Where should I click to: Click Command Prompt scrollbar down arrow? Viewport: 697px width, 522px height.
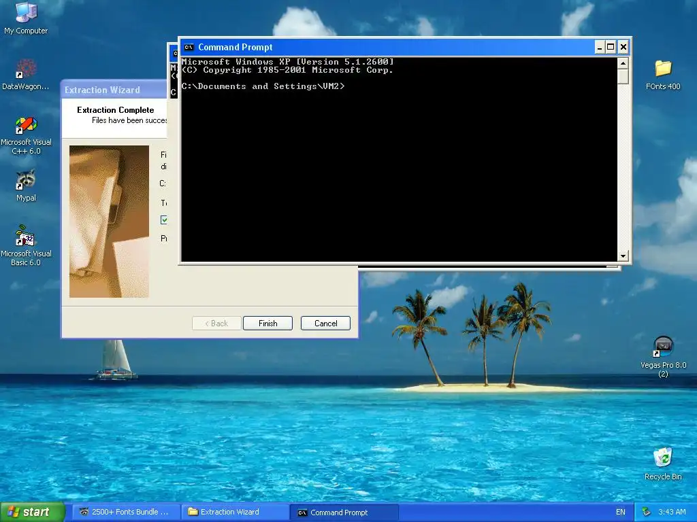click(x=623, y=256)
